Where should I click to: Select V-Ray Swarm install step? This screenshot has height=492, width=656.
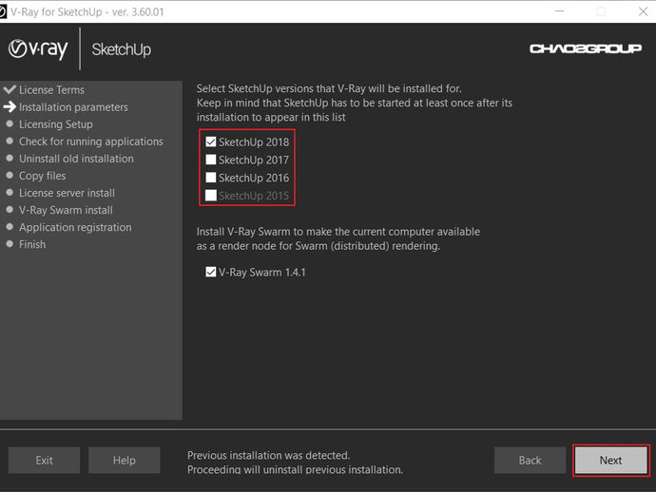point(67,210)
